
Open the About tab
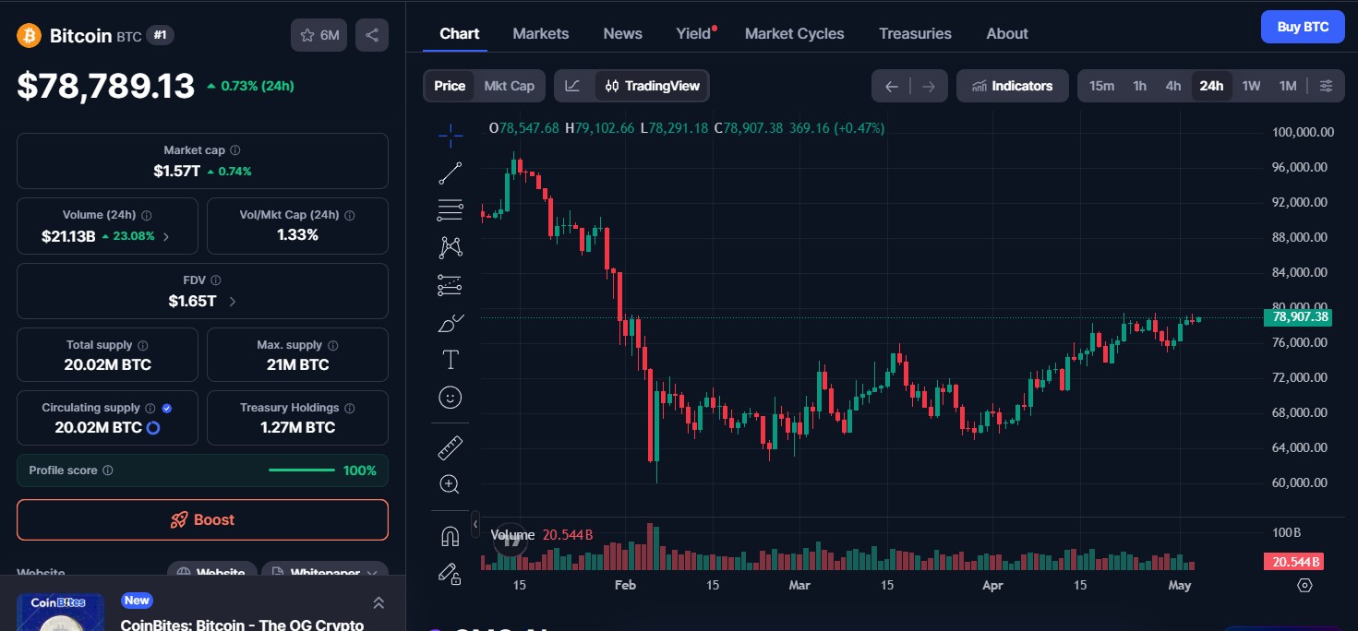[1007, 33]
